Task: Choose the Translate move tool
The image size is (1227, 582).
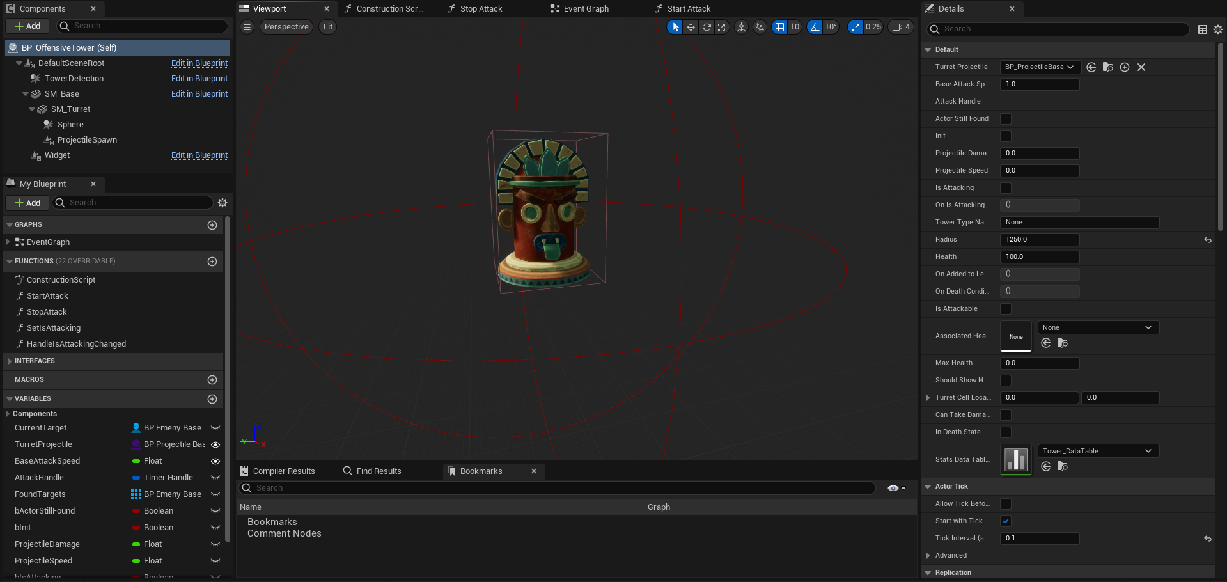Action: pos(691,27)
